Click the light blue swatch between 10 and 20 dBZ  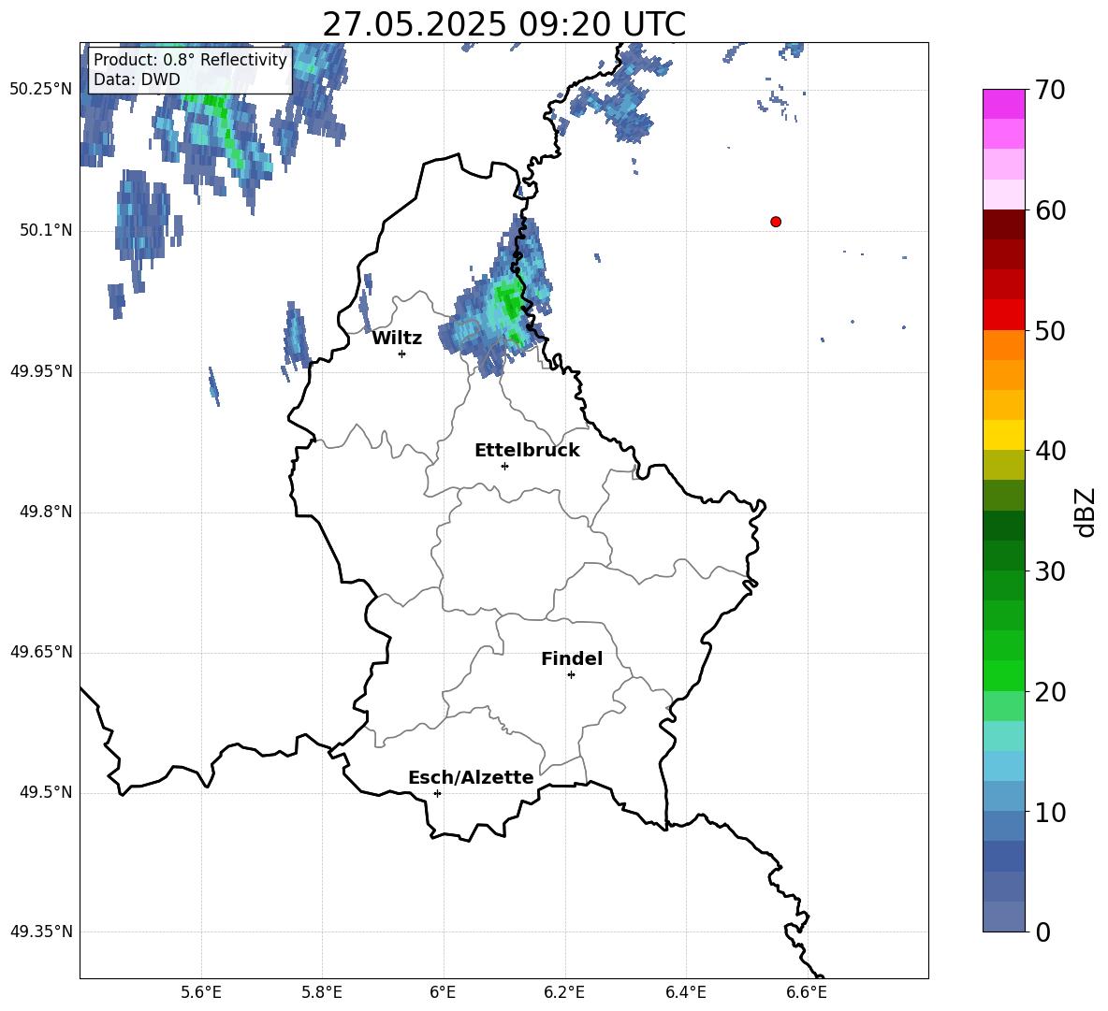(x=1003, y=766)
